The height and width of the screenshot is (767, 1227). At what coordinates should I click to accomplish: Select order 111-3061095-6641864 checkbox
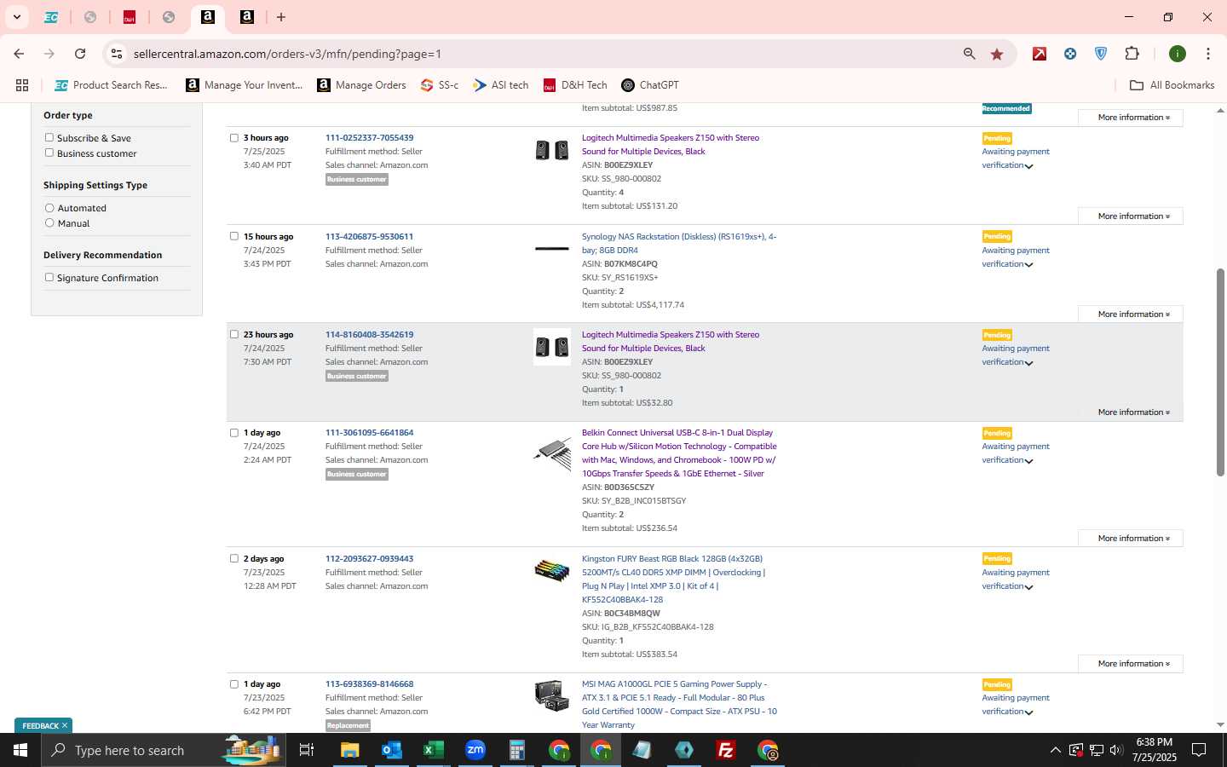coord(234,432)
